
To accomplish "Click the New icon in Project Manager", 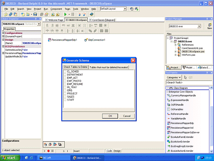I will (209, 26).
